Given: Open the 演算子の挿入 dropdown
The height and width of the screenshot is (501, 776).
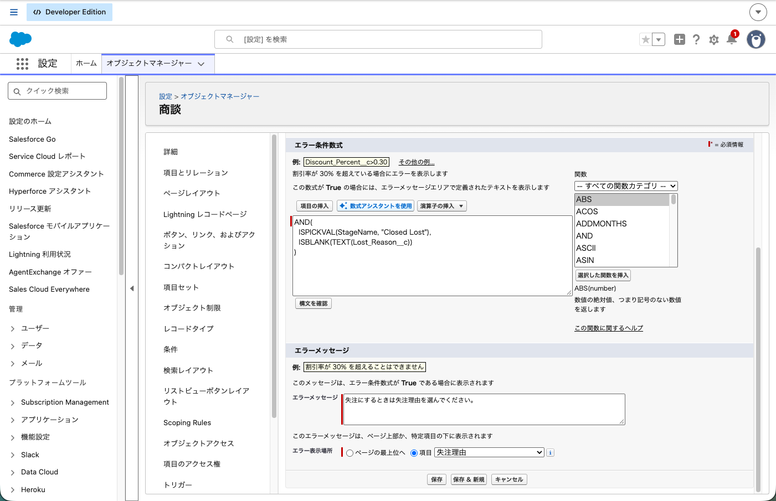Looking at the screenshot, I should click(441, 206).
